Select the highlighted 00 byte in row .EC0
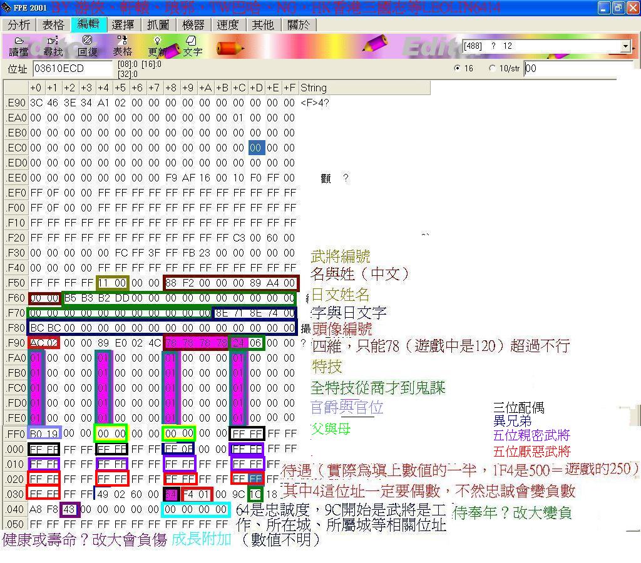 tap(256, 148)
